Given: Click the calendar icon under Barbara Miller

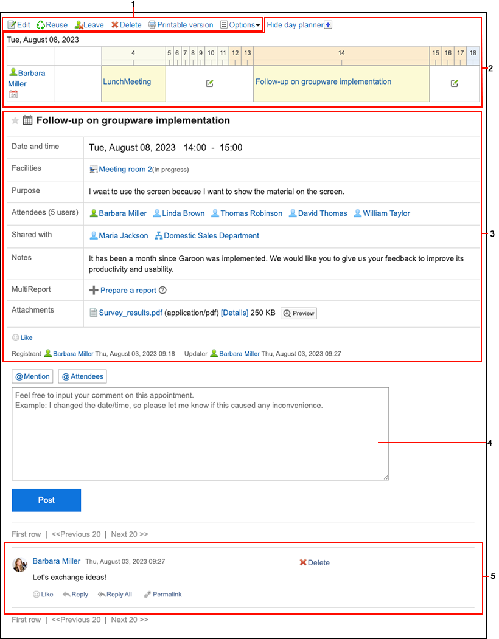Looking at the screenshot, I should click(13, 95).
